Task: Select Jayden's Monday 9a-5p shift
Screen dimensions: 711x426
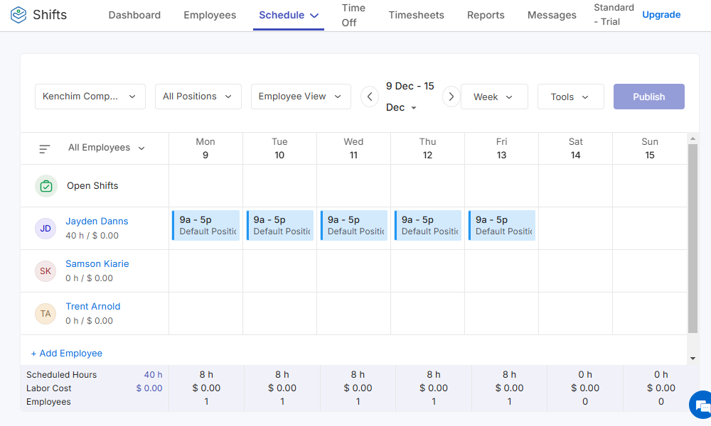Action: pyautogui.click(x=205, y=225)
